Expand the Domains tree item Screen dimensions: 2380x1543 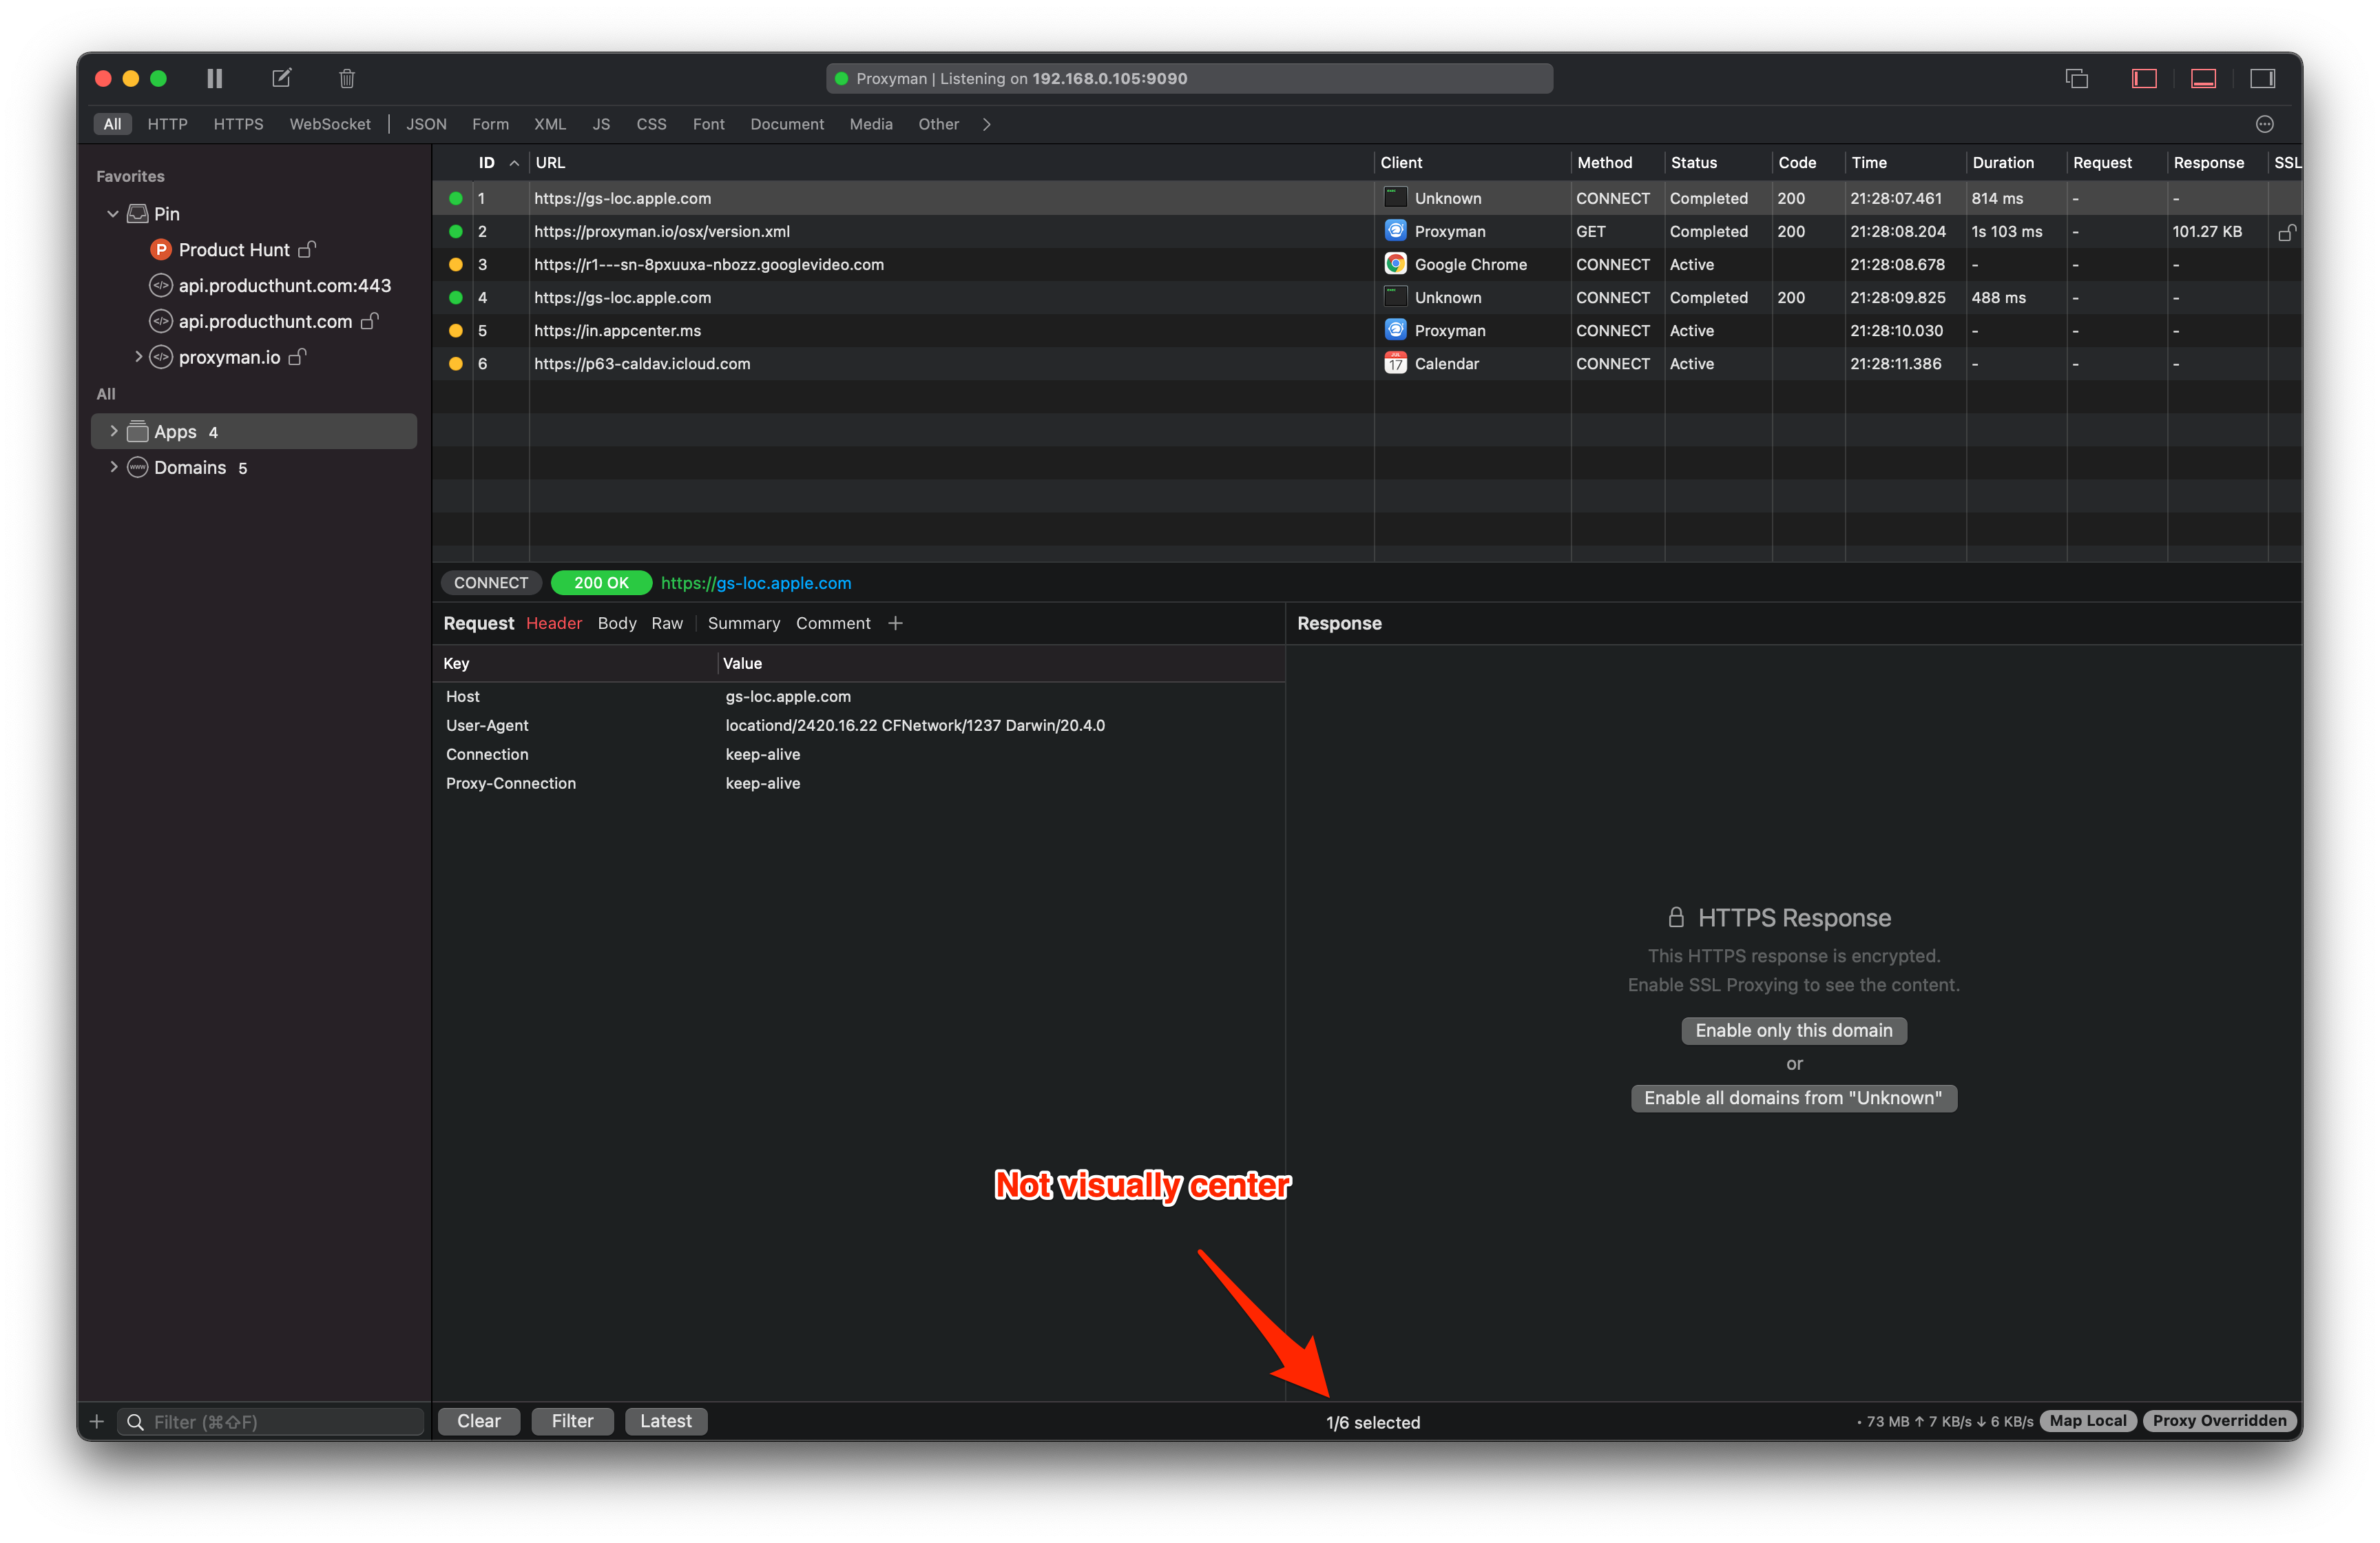click(x=113, y=467)
